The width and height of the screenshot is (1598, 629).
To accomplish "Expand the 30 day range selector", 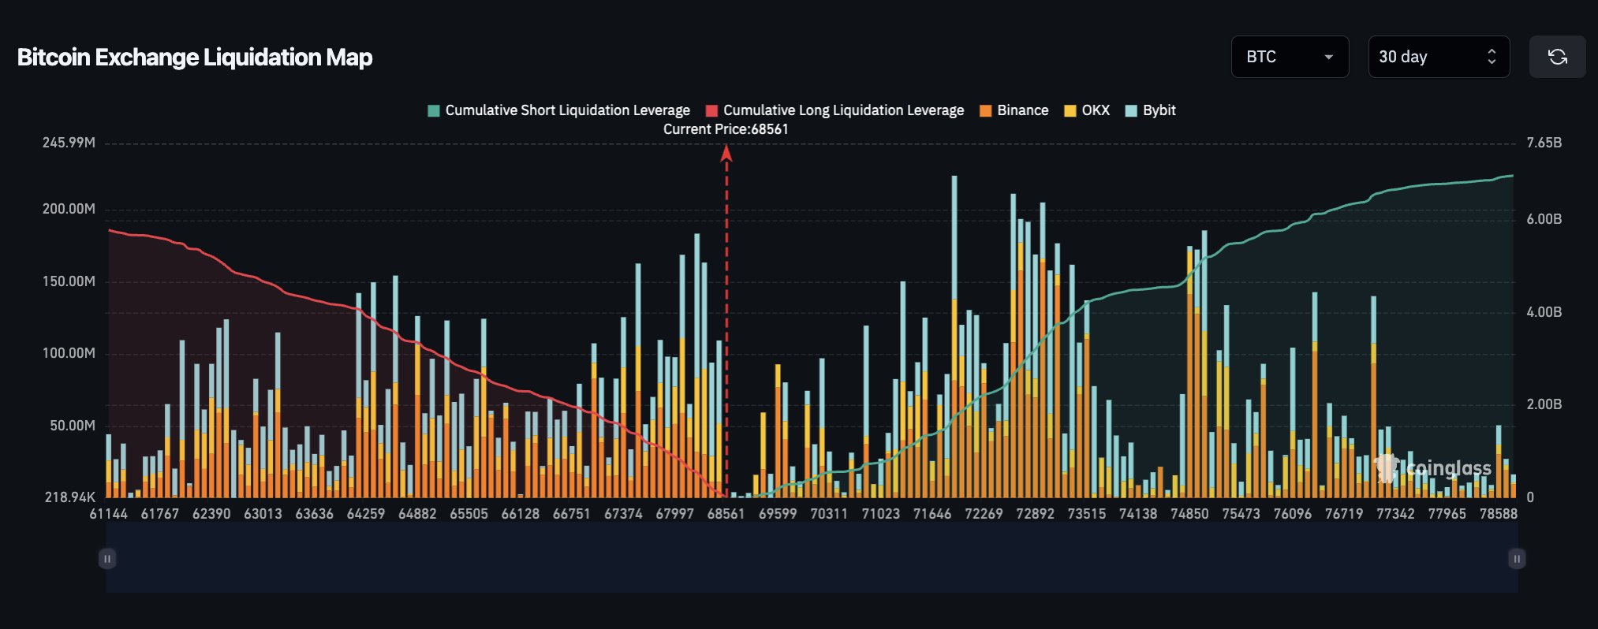I will pos(1438,57).
